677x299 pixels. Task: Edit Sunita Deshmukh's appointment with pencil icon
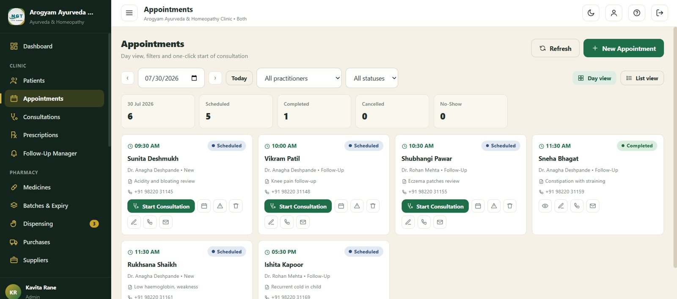pos(134,222)
